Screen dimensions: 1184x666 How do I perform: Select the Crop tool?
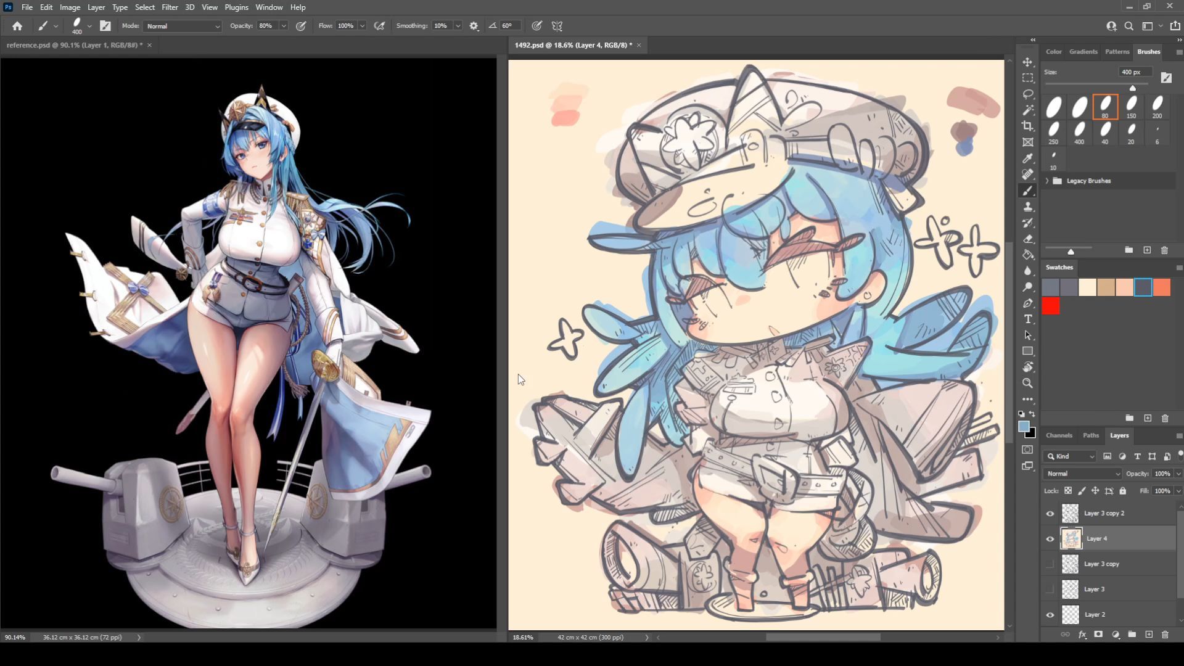(1027, 126)
